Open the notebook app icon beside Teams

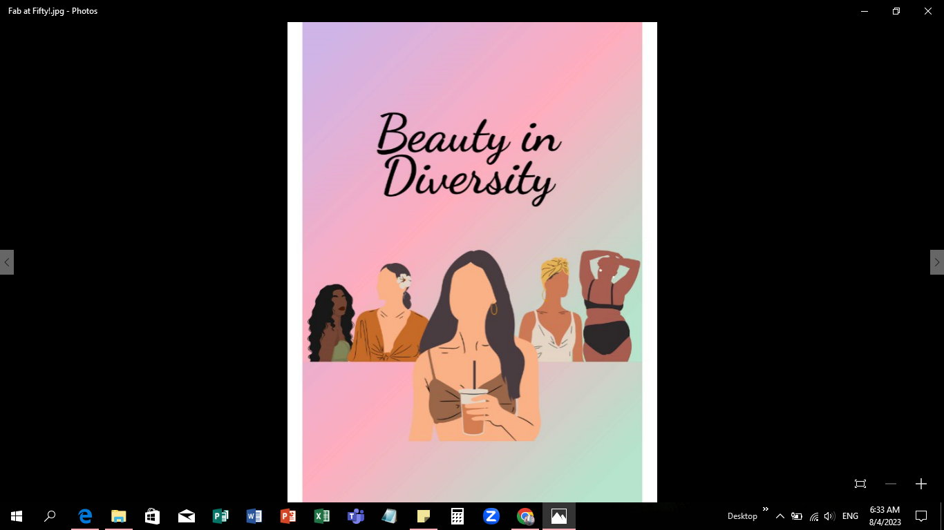(x=390, y=516)
